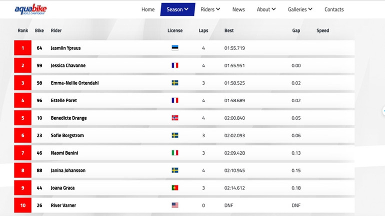Open the News page
This screenshot has height=216, width=385.
tap(238, 9)
